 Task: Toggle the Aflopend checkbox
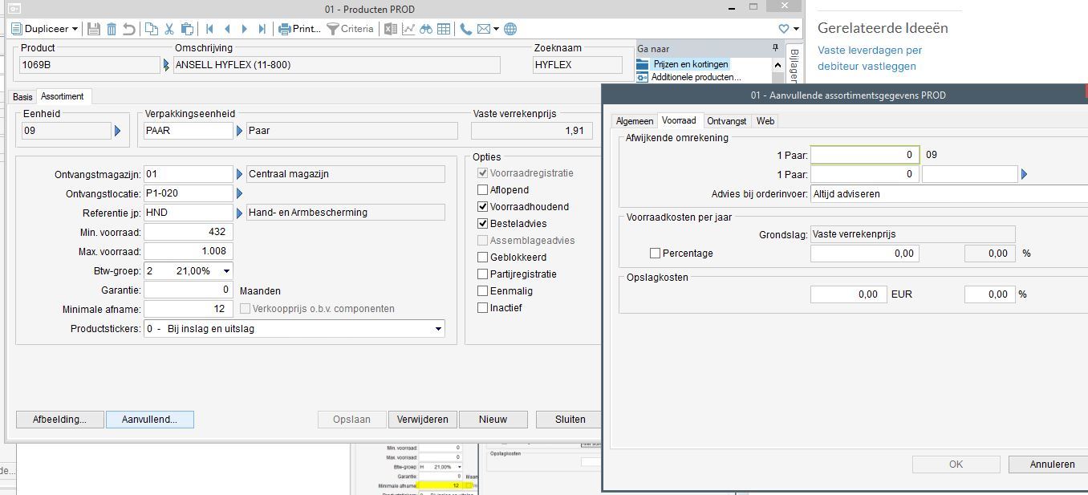pos(483,190)
